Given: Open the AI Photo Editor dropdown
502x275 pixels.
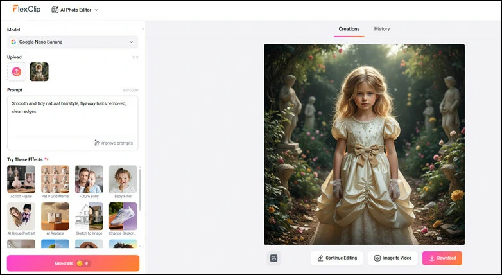Looking at the screenshot, I should pyautogui.click(x=74, y=10).
